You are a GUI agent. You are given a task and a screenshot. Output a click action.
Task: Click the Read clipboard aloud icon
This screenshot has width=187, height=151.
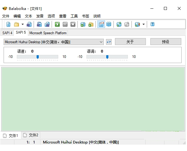83,24
